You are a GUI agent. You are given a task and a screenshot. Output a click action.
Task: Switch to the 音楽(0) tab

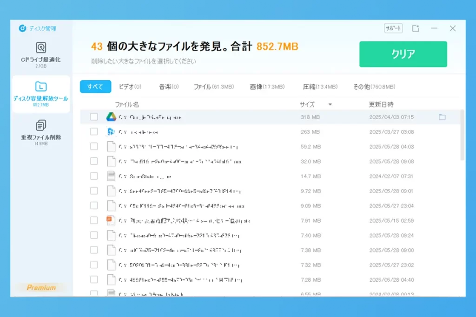pos(169,87)
